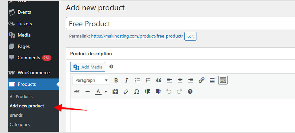Center align the text
Viewport: 295px width, 133px height.
(180, 80)
